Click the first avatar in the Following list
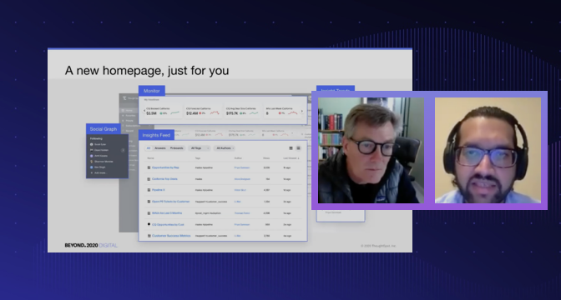This screenshot has height=300, width=561. 92,145
